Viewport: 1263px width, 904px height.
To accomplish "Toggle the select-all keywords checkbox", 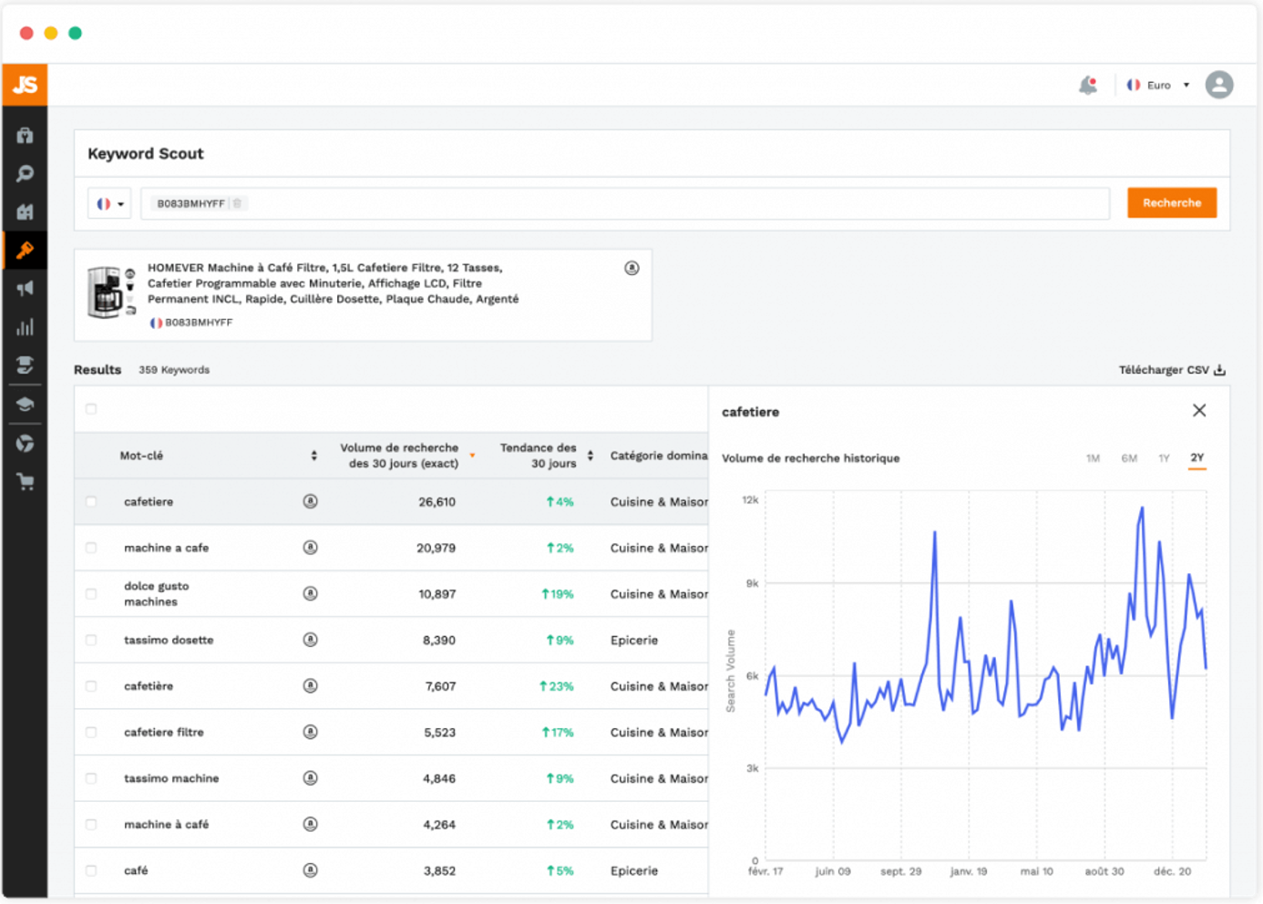I will (x=91, y=409).
